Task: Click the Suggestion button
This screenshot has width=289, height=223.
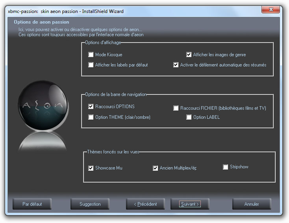Action: (x=90, y=204)
